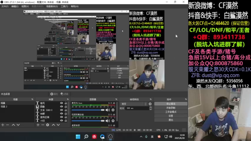Toggle the eye icon for 宣传区域
This screenshot has height=141, width=251.
coord(61,117)
